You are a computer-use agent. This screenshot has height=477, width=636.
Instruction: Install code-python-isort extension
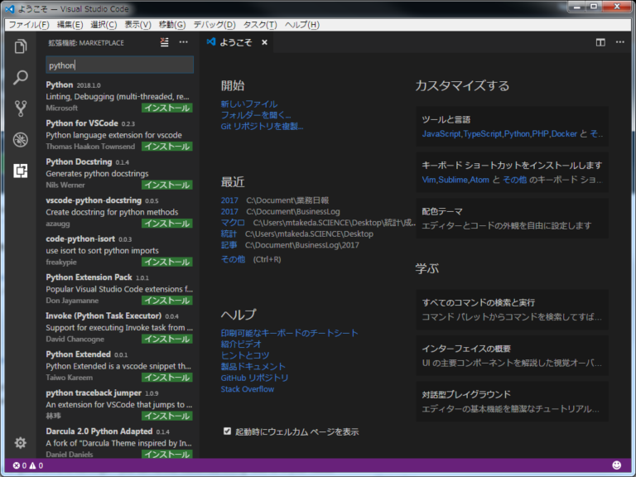[x=166, y=262]
